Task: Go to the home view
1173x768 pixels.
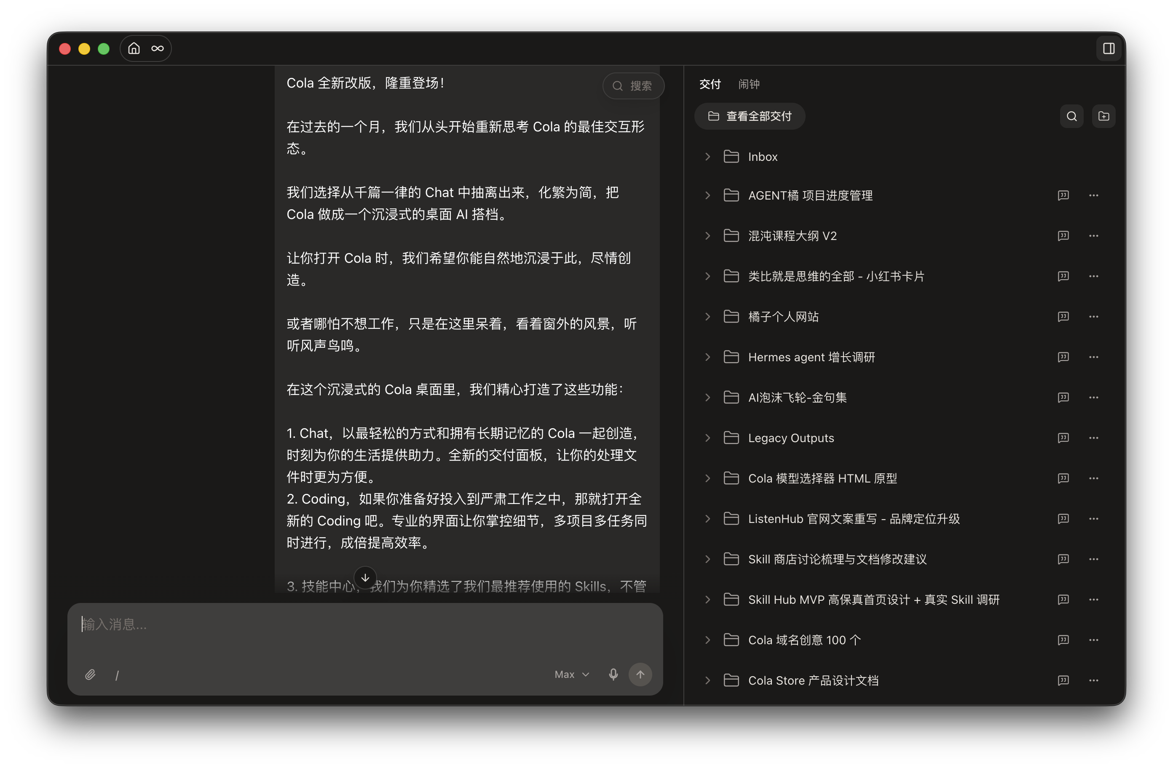Action: click(x=134, y=48)
